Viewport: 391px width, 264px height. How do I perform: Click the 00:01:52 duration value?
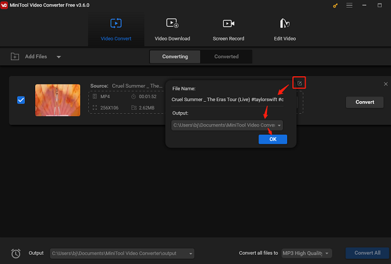148,96
